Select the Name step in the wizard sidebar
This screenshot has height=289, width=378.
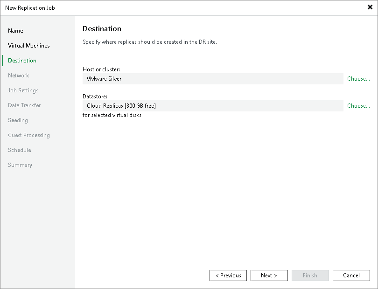pos(15,30)
